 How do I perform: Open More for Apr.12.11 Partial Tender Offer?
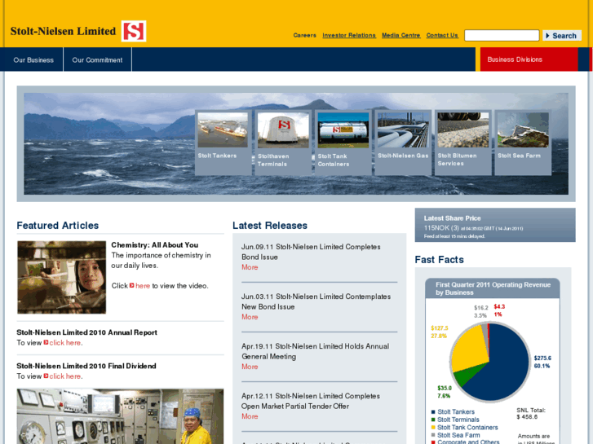(x=250, y=416)
